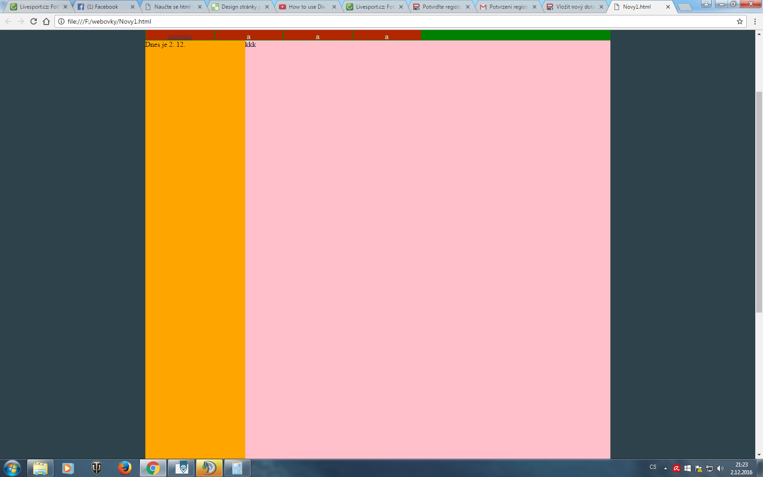Image resolution: width=763 pixels, height=477 pixels.
Task: Switch to the 'Vložit nový dota' tab
Action: click(575, 7)
